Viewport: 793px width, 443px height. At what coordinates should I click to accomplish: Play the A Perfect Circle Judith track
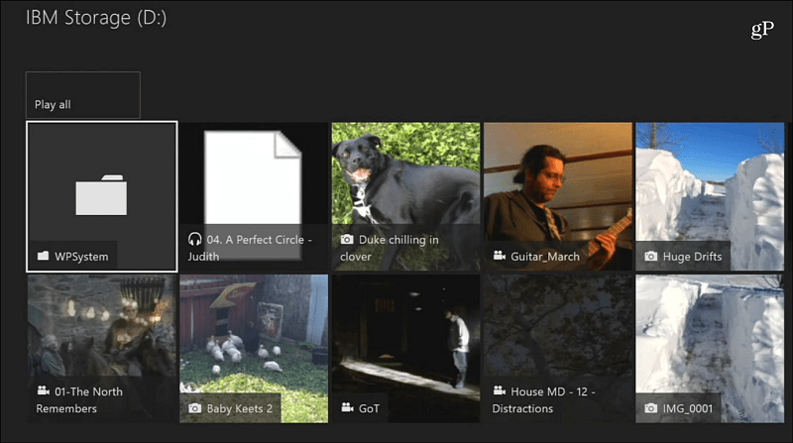254,196
